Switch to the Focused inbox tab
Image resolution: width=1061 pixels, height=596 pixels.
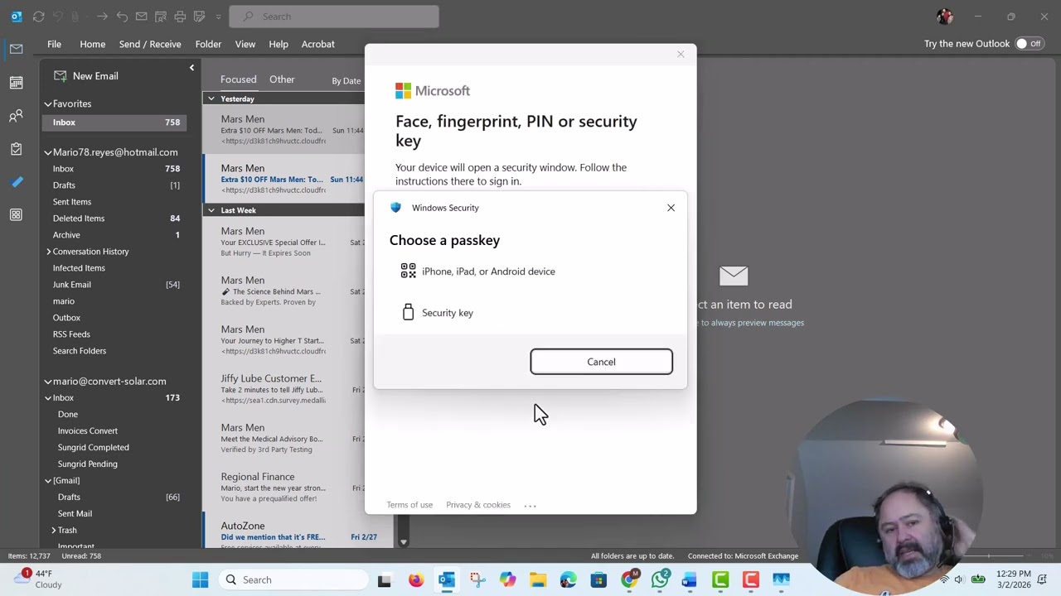[238, 79]
